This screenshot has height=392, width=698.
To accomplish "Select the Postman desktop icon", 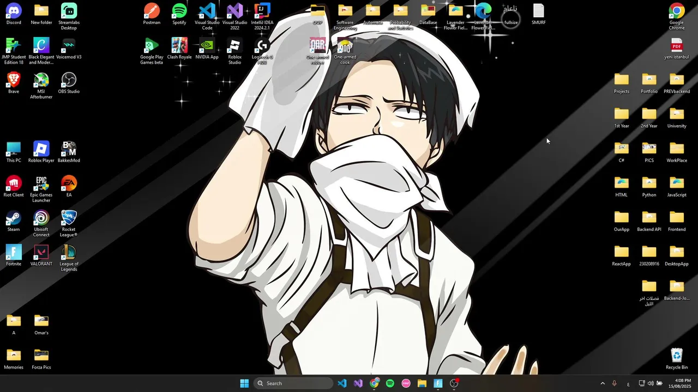I will click(x=152, y=14).
